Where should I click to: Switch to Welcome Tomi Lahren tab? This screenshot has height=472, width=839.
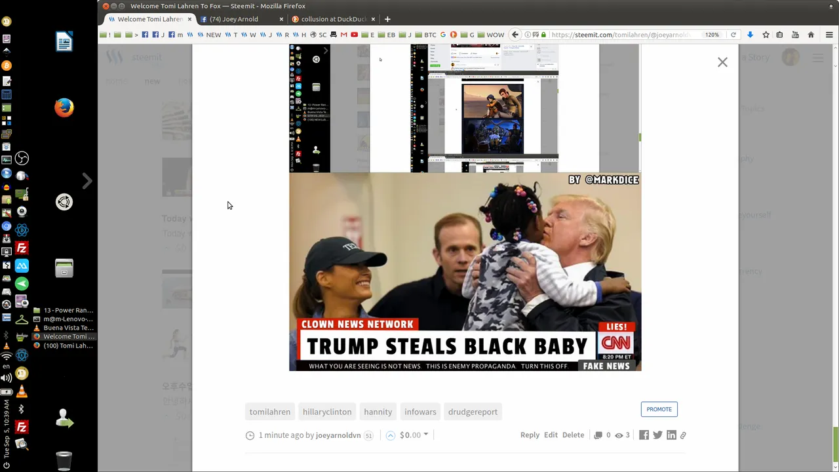tap(149, 19)
